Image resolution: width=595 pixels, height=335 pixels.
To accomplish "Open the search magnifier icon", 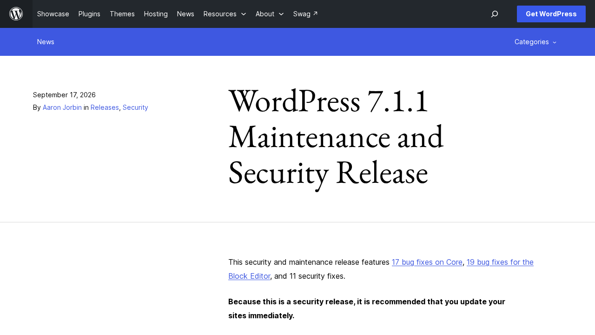I will coord(495,14).
